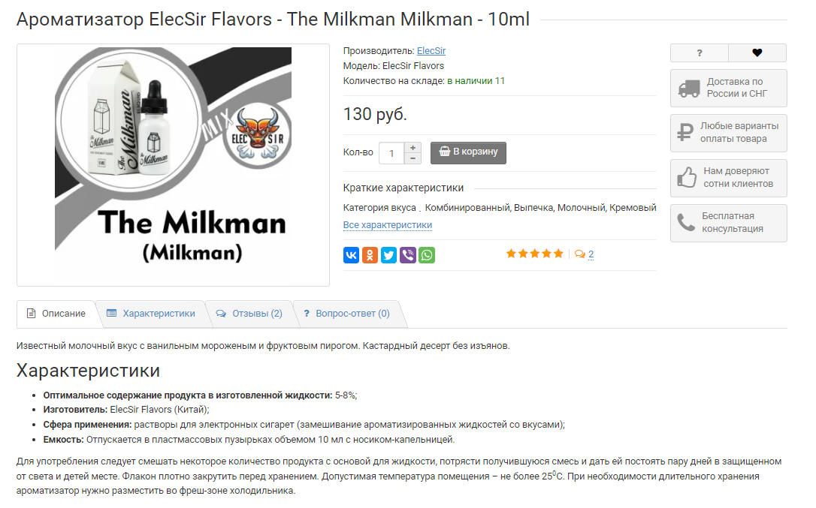The image size is (816, 508).
Task: Open the ElecSir manufacturer link
Action: [431, 51]
